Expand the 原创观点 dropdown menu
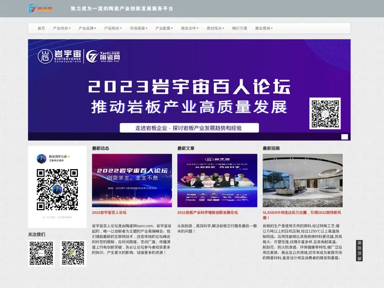Screen dimensions: 384x288 (215, 28)
